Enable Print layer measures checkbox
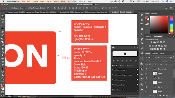 137,69
